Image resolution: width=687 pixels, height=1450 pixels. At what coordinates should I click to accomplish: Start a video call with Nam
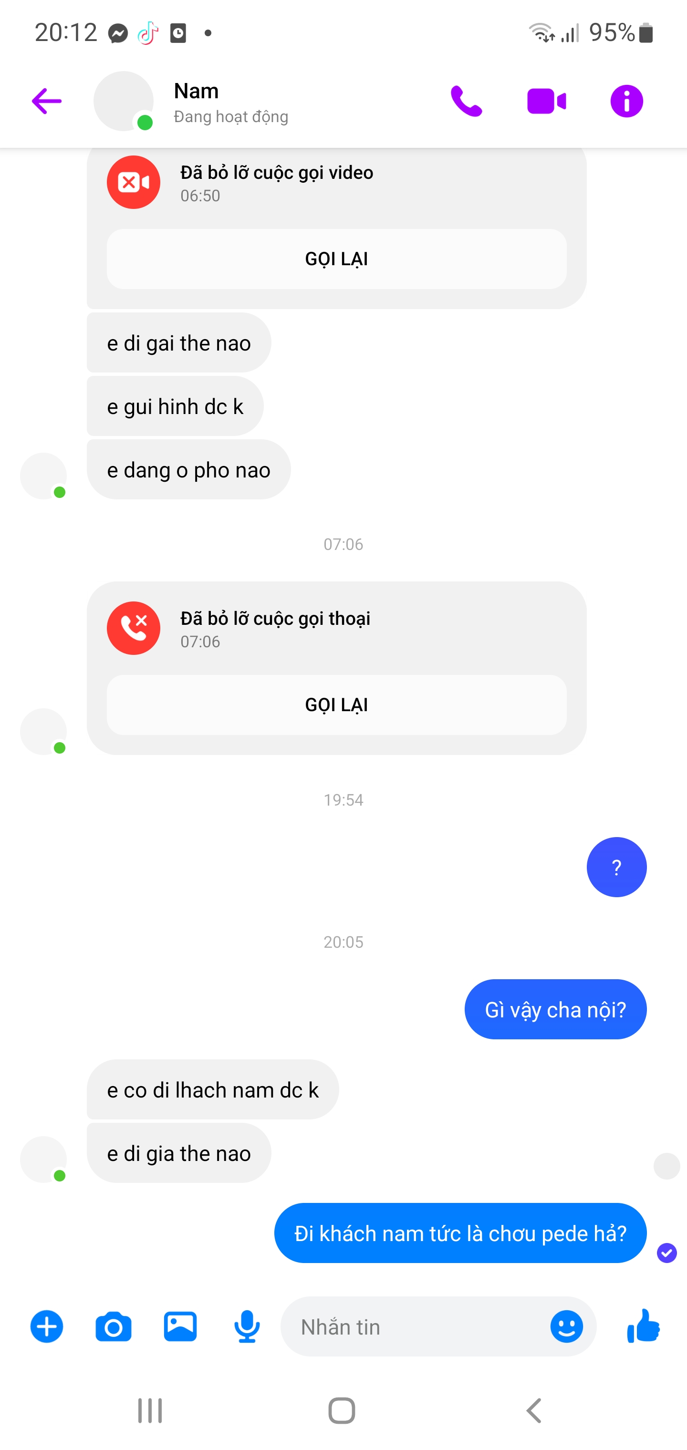pos(546,101)
